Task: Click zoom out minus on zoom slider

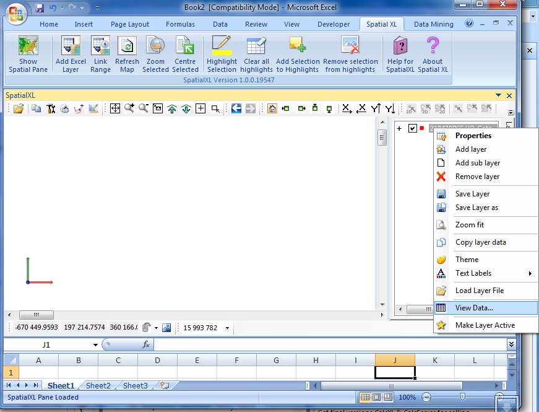Action: pyautogui.click(x=426, y=397)
